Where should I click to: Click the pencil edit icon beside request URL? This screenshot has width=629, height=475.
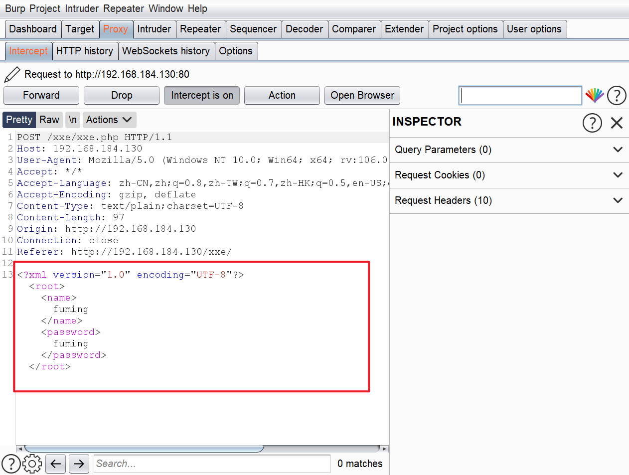(x=12, y=75)
